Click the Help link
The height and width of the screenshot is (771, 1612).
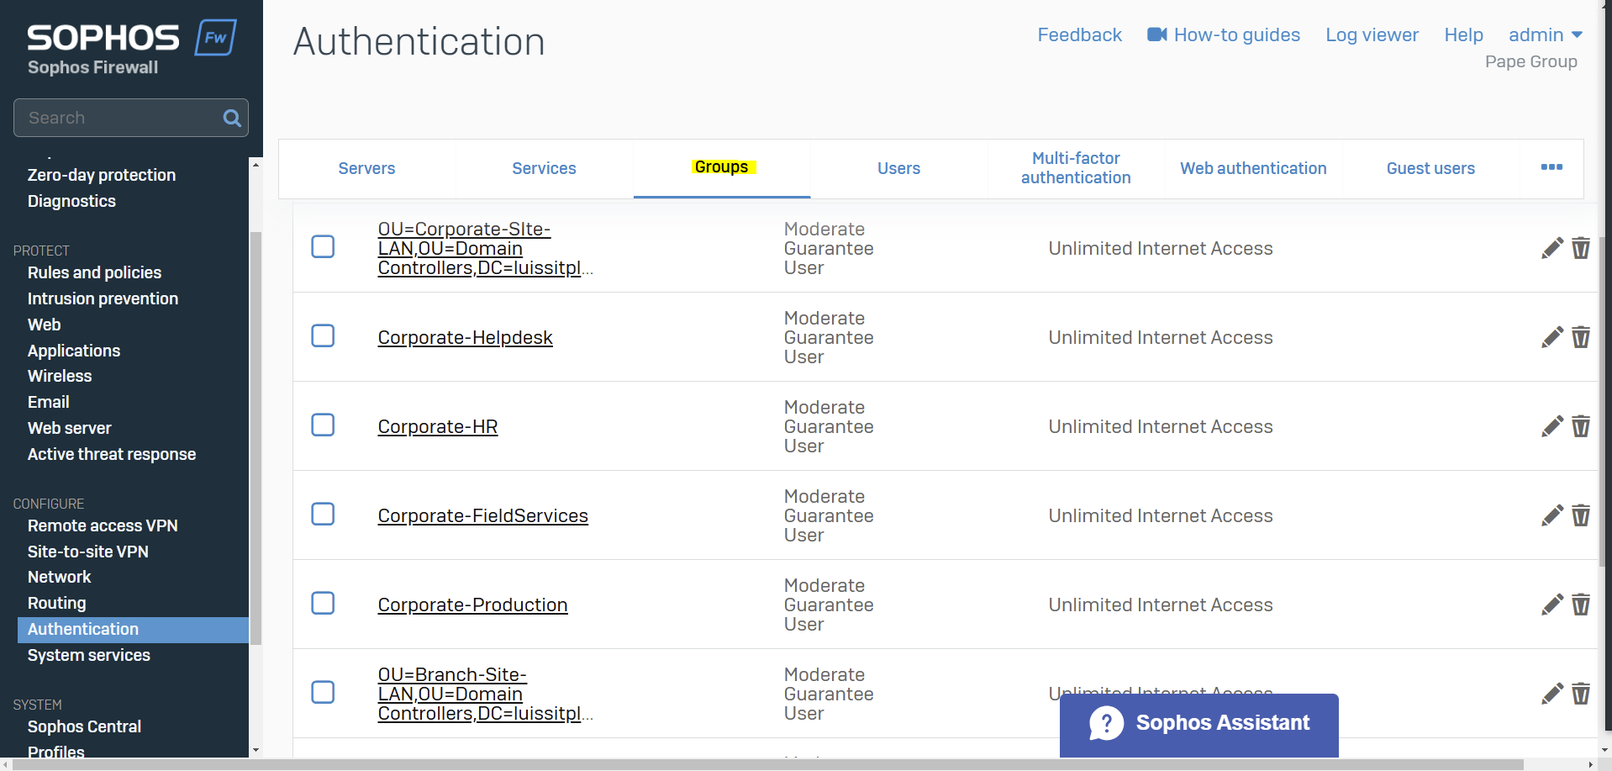point(1463,35)
